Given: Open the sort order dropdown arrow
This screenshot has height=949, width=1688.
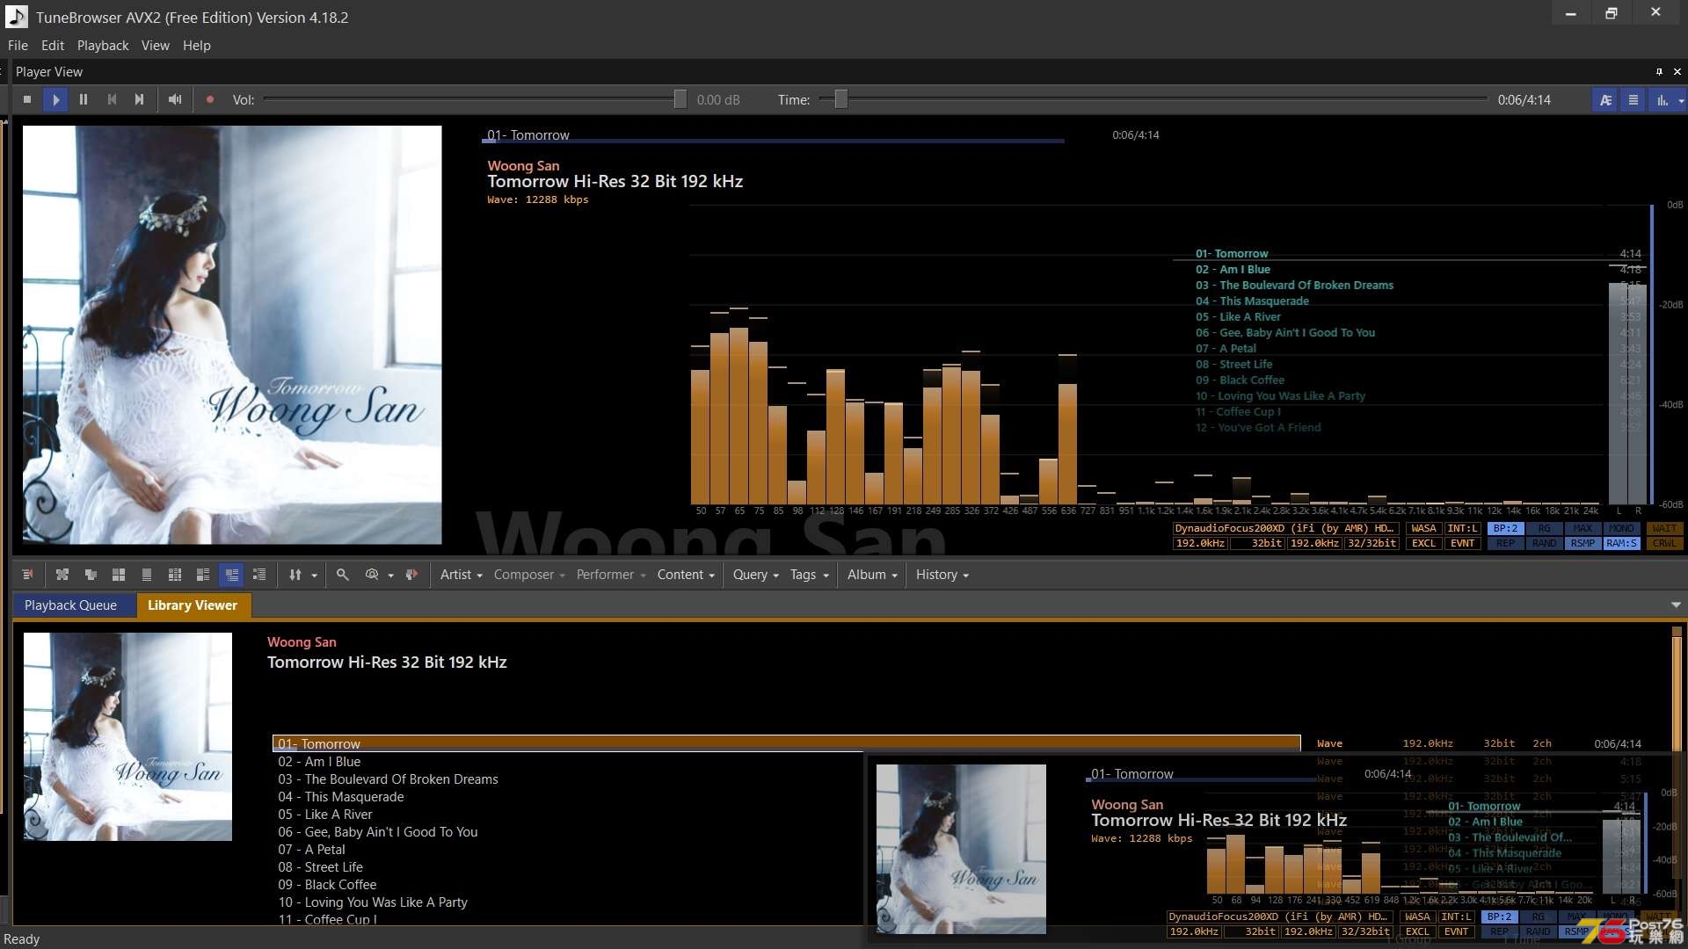Looking at the screenshot, I should tap(314, 576).
